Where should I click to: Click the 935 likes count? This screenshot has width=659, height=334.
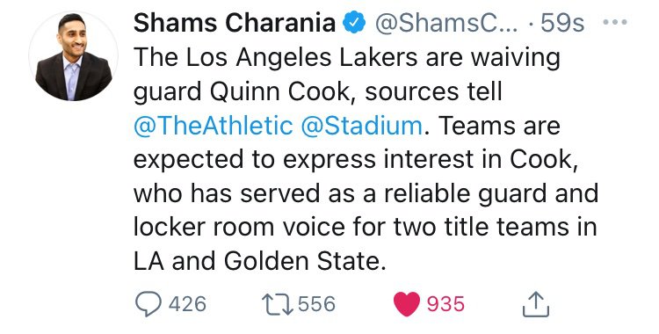point(445,304)
